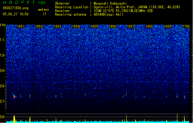Click the 1653 time marker

pyautogui.click(x=57, y=26)
